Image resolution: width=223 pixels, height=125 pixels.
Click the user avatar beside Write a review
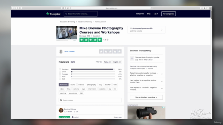pyautogui.click(x=61, y=51)
